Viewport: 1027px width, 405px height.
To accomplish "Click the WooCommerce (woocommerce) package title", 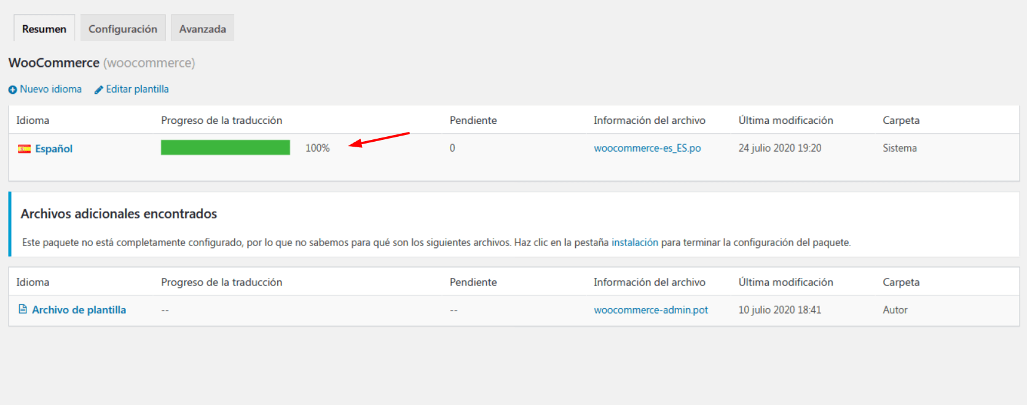I will coord(101,63).
